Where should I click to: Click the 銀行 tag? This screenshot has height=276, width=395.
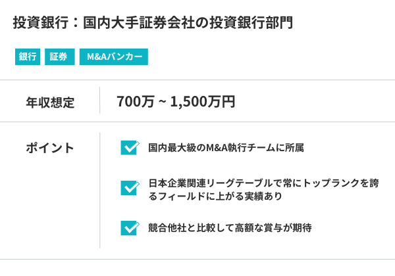coord(28,57)
